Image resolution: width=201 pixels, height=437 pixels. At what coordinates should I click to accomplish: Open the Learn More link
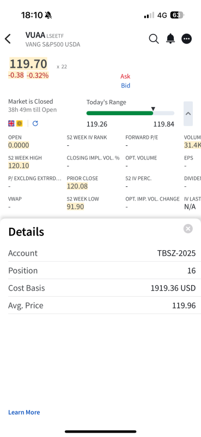24,412
